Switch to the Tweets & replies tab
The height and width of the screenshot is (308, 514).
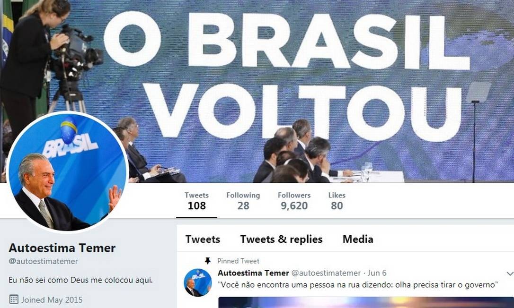coord(281,239)
